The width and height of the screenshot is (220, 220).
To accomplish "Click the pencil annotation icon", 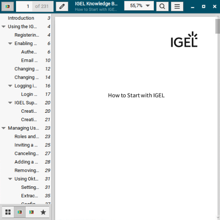I will (62, 6).
